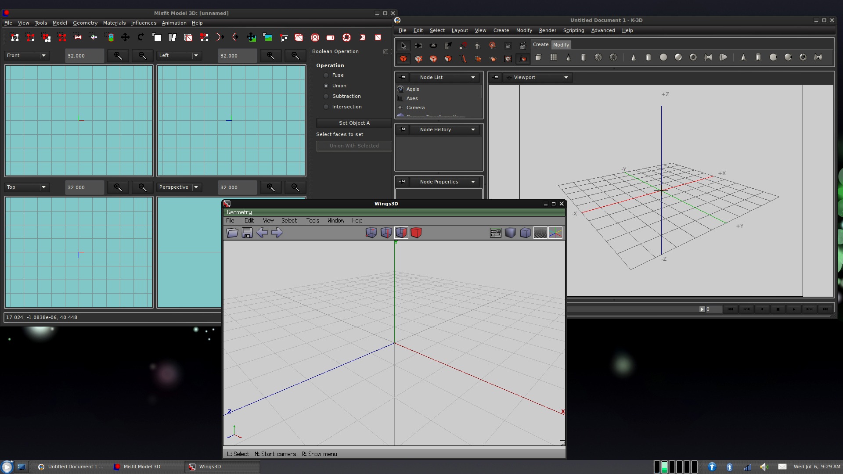
Task: Click the Set Object A button
Action: tap(354, 123)
